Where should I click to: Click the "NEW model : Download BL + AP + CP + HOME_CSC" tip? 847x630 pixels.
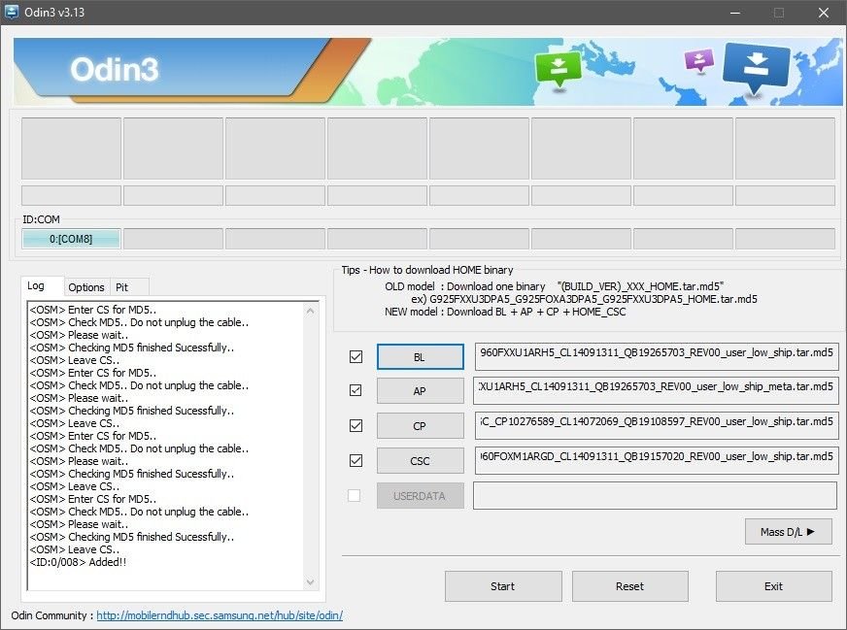pos(505,312)
